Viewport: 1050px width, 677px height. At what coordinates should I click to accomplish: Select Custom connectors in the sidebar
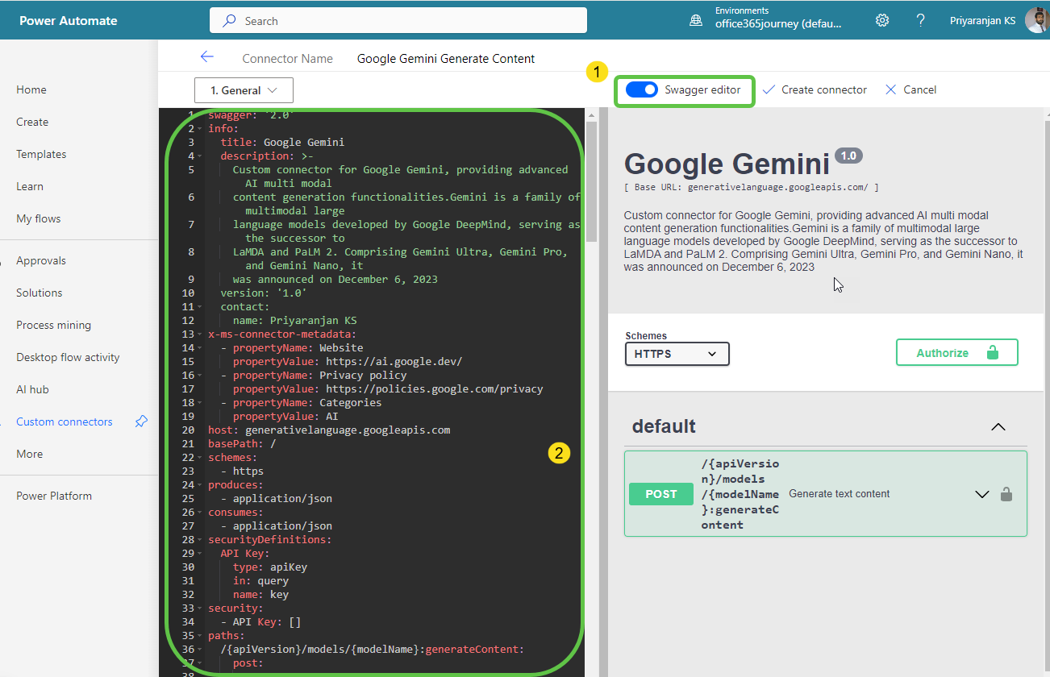pyautogui.click(x=64, y=421)
